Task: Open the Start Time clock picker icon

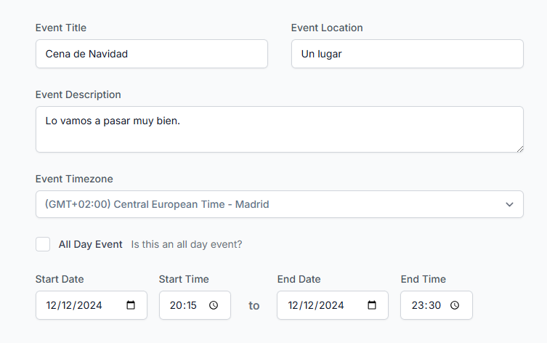Action: [x=214, y=306]
